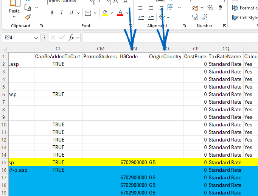
Task: Toggle Italic formatting
Action: pos(62,12)
